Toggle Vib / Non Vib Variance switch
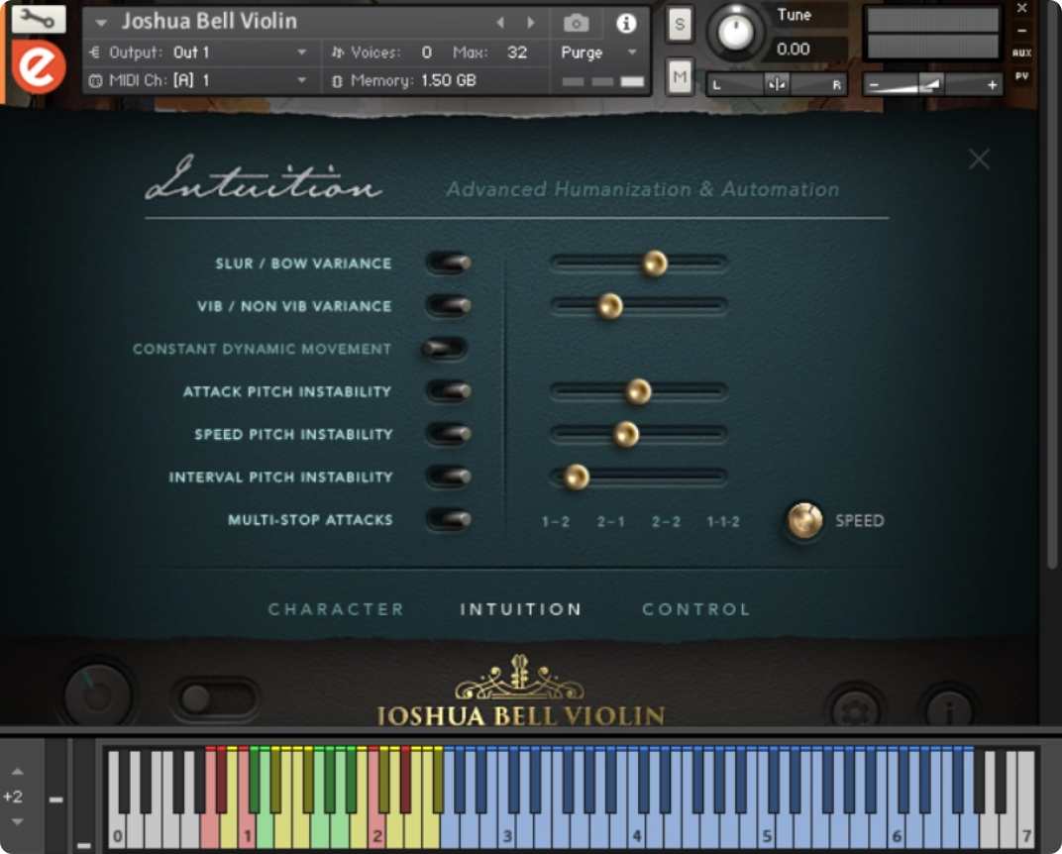1062x854 pixels. coord(449,306)
